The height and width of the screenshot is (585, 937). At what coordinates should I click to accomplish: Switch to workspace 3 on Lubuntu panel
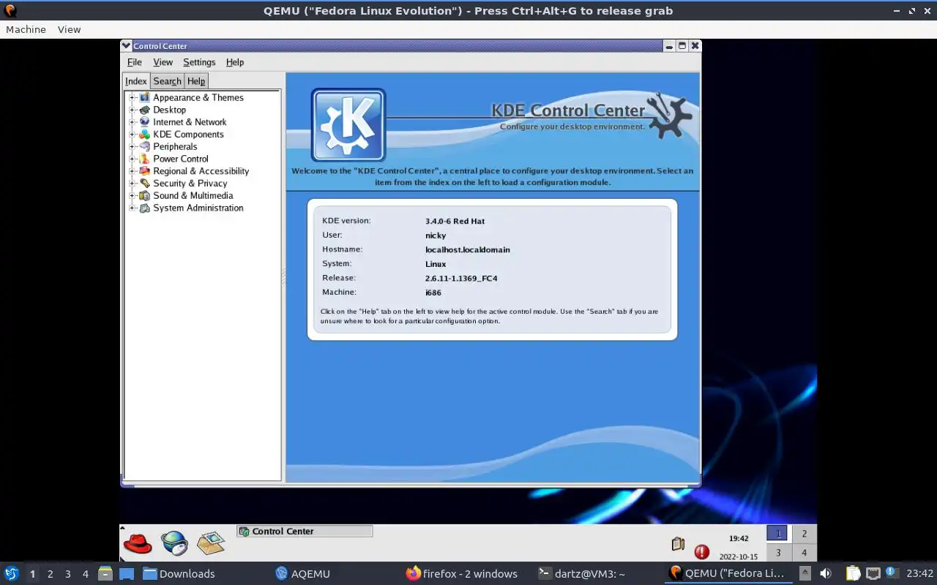pyautogui.click(x=67, y=574)
